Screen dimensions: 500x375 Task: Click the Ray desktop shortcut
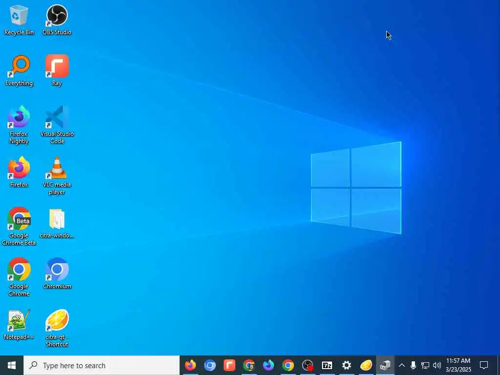pyautogui.click(x=57, y=71)
